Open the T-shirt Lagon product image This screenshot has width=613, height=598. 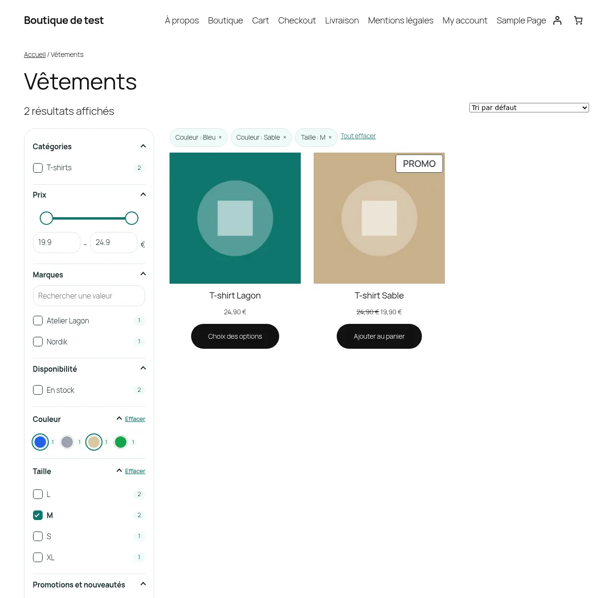point(235,218)
